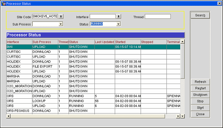
Task: Focus the Site Code input field
Action: point(45,16)
